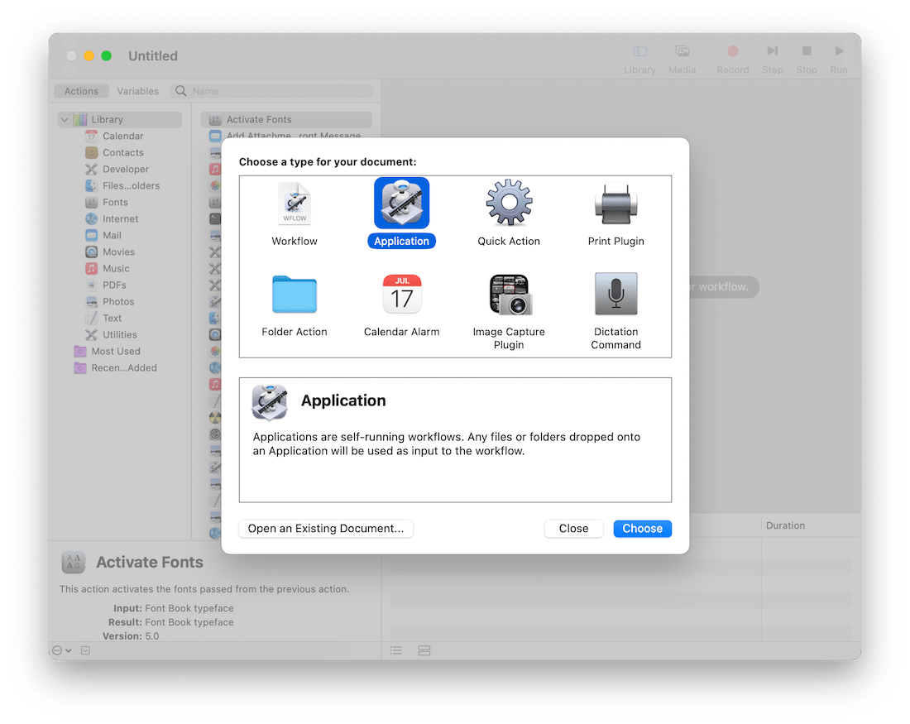Switch to the Actions tab

(x=81, y=91)
